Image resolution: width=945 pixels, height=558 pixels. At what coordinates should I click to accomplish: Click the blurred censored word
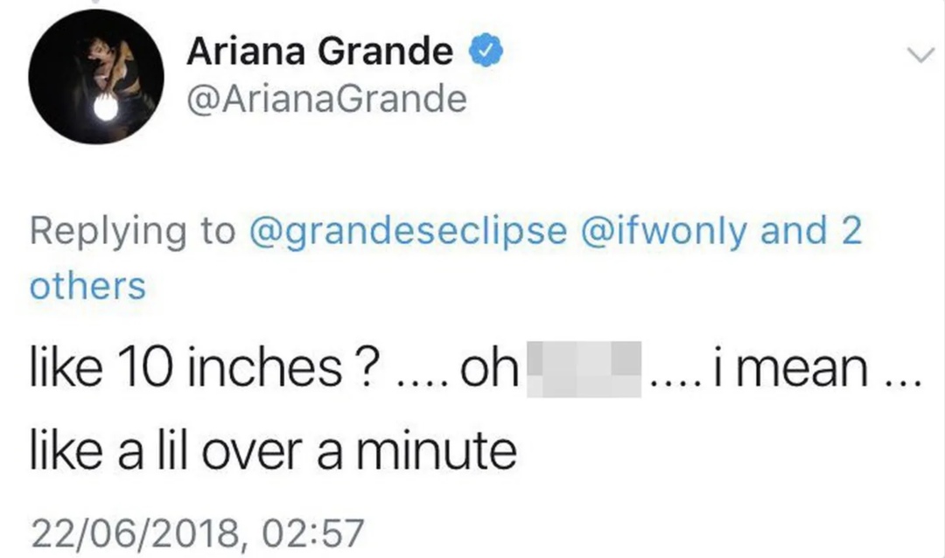click(x=584, y=369)
